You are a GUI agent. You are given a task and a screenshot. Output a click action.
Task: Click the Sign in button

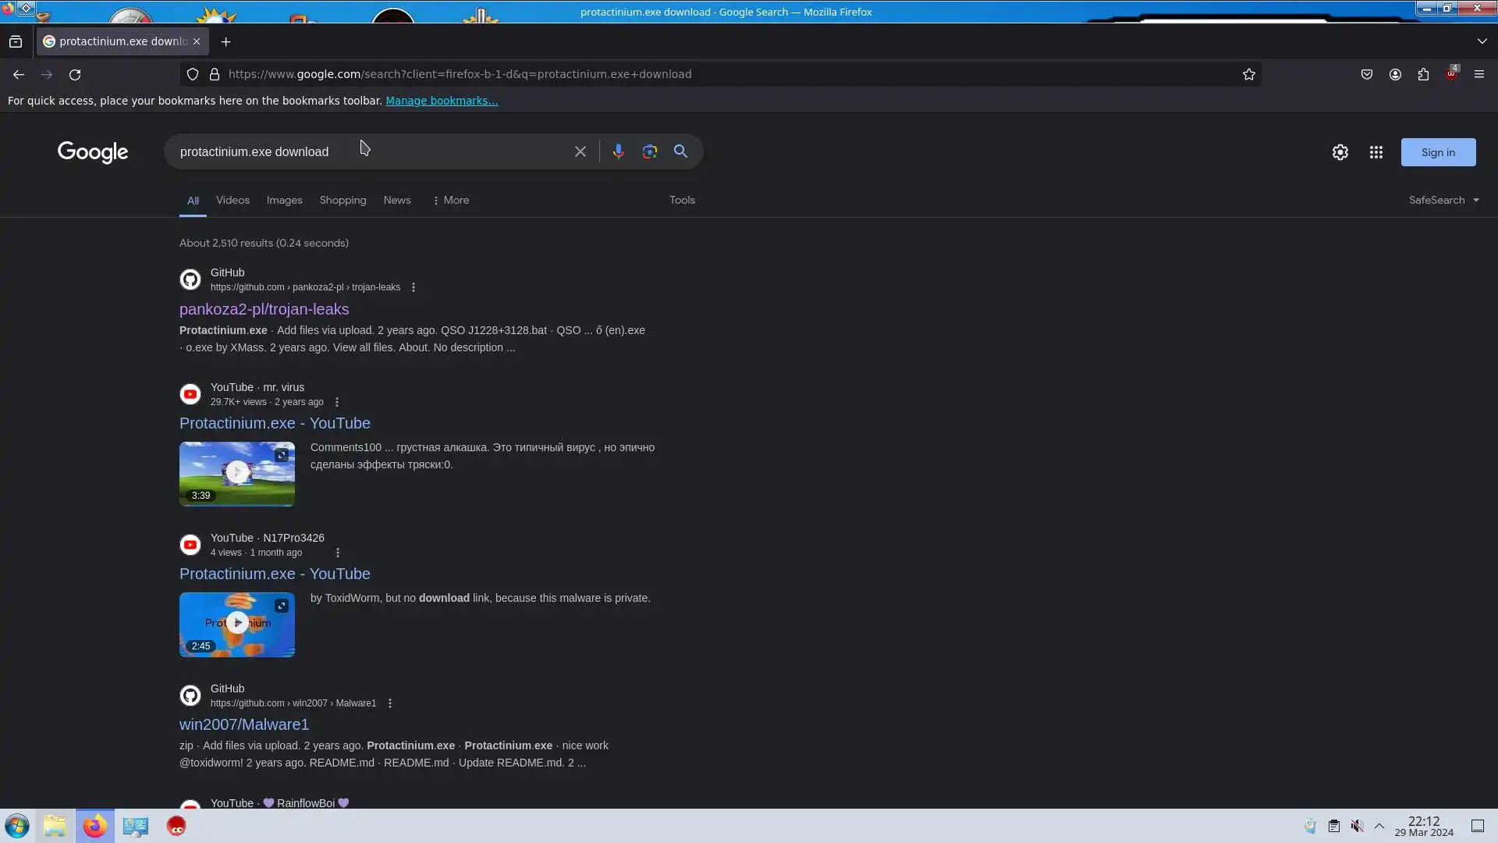[1437, 152]
